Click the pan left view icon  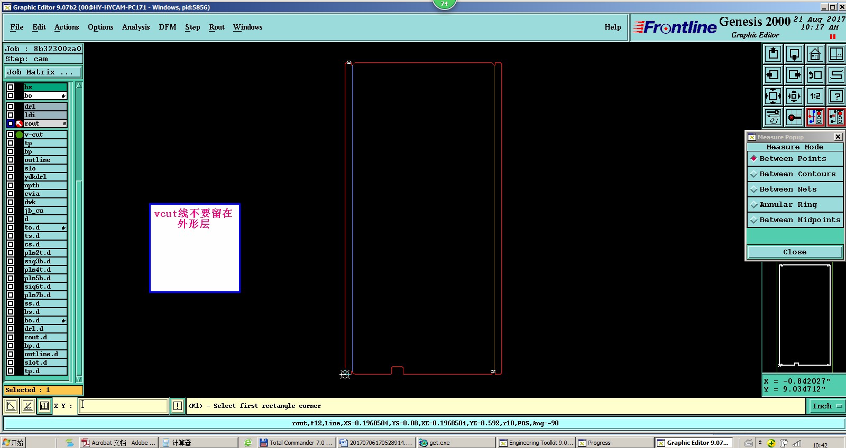tap(773, 75)
